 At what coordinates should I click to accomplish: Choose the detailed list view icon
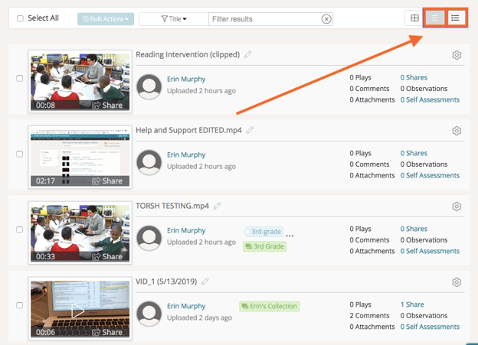click(456, 18)
